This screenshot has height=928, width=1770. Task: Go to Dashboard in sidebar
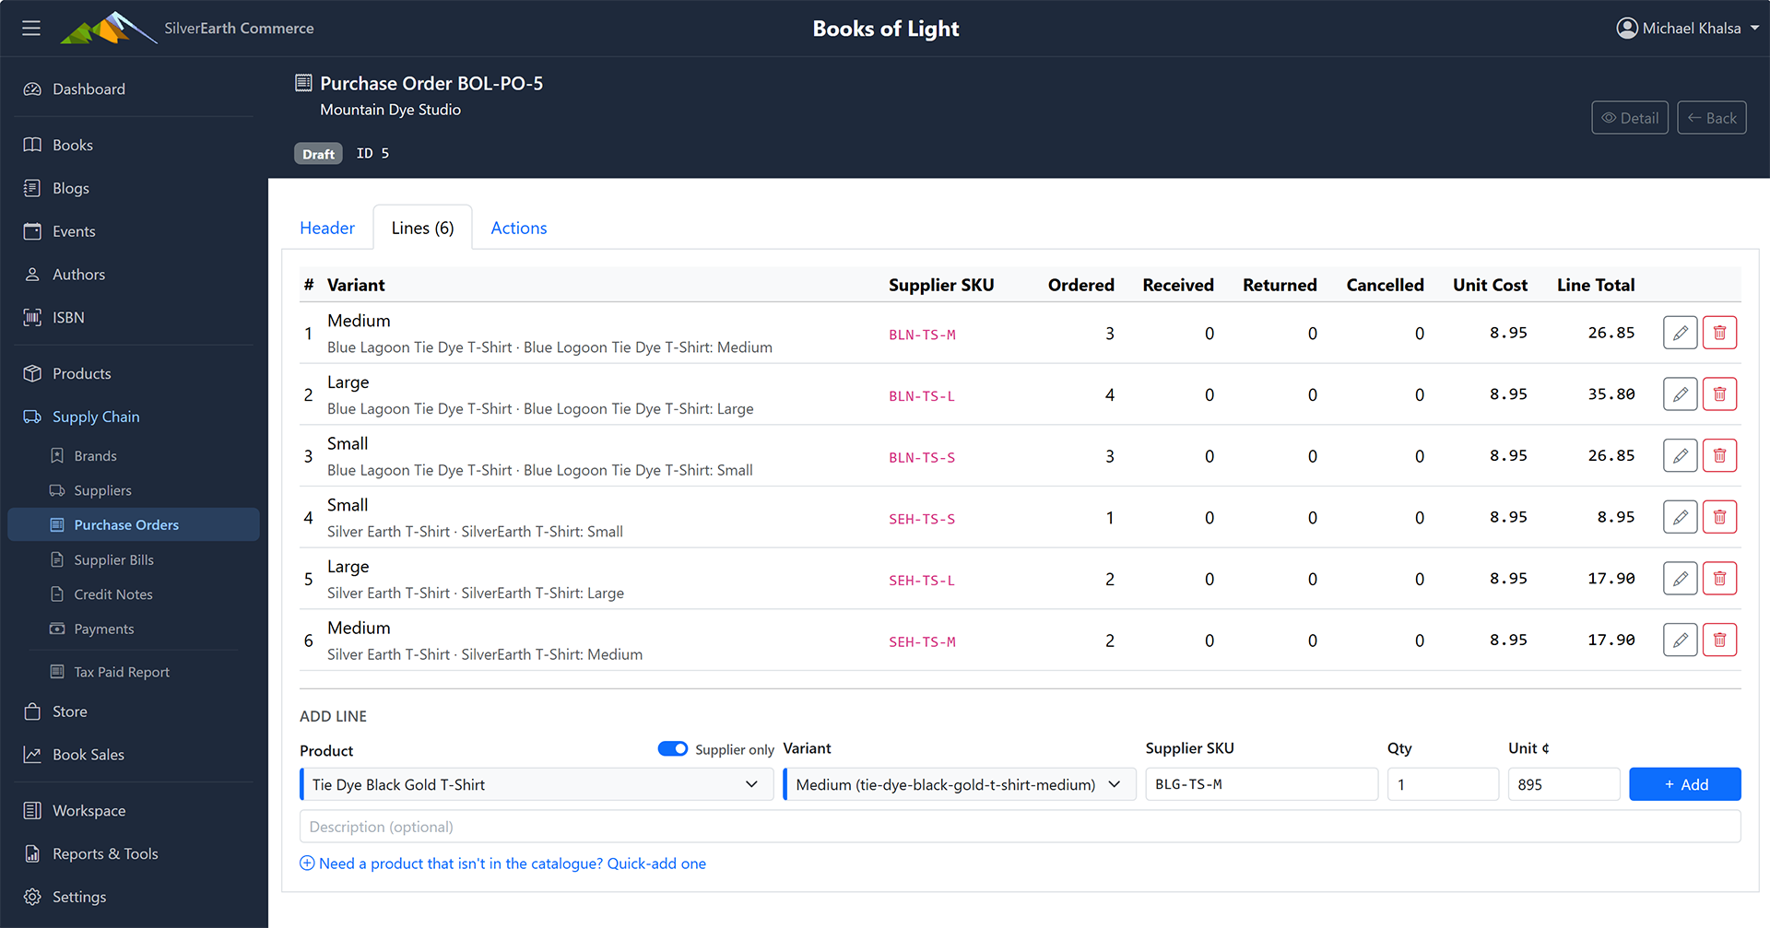click(x=88, y=89)
